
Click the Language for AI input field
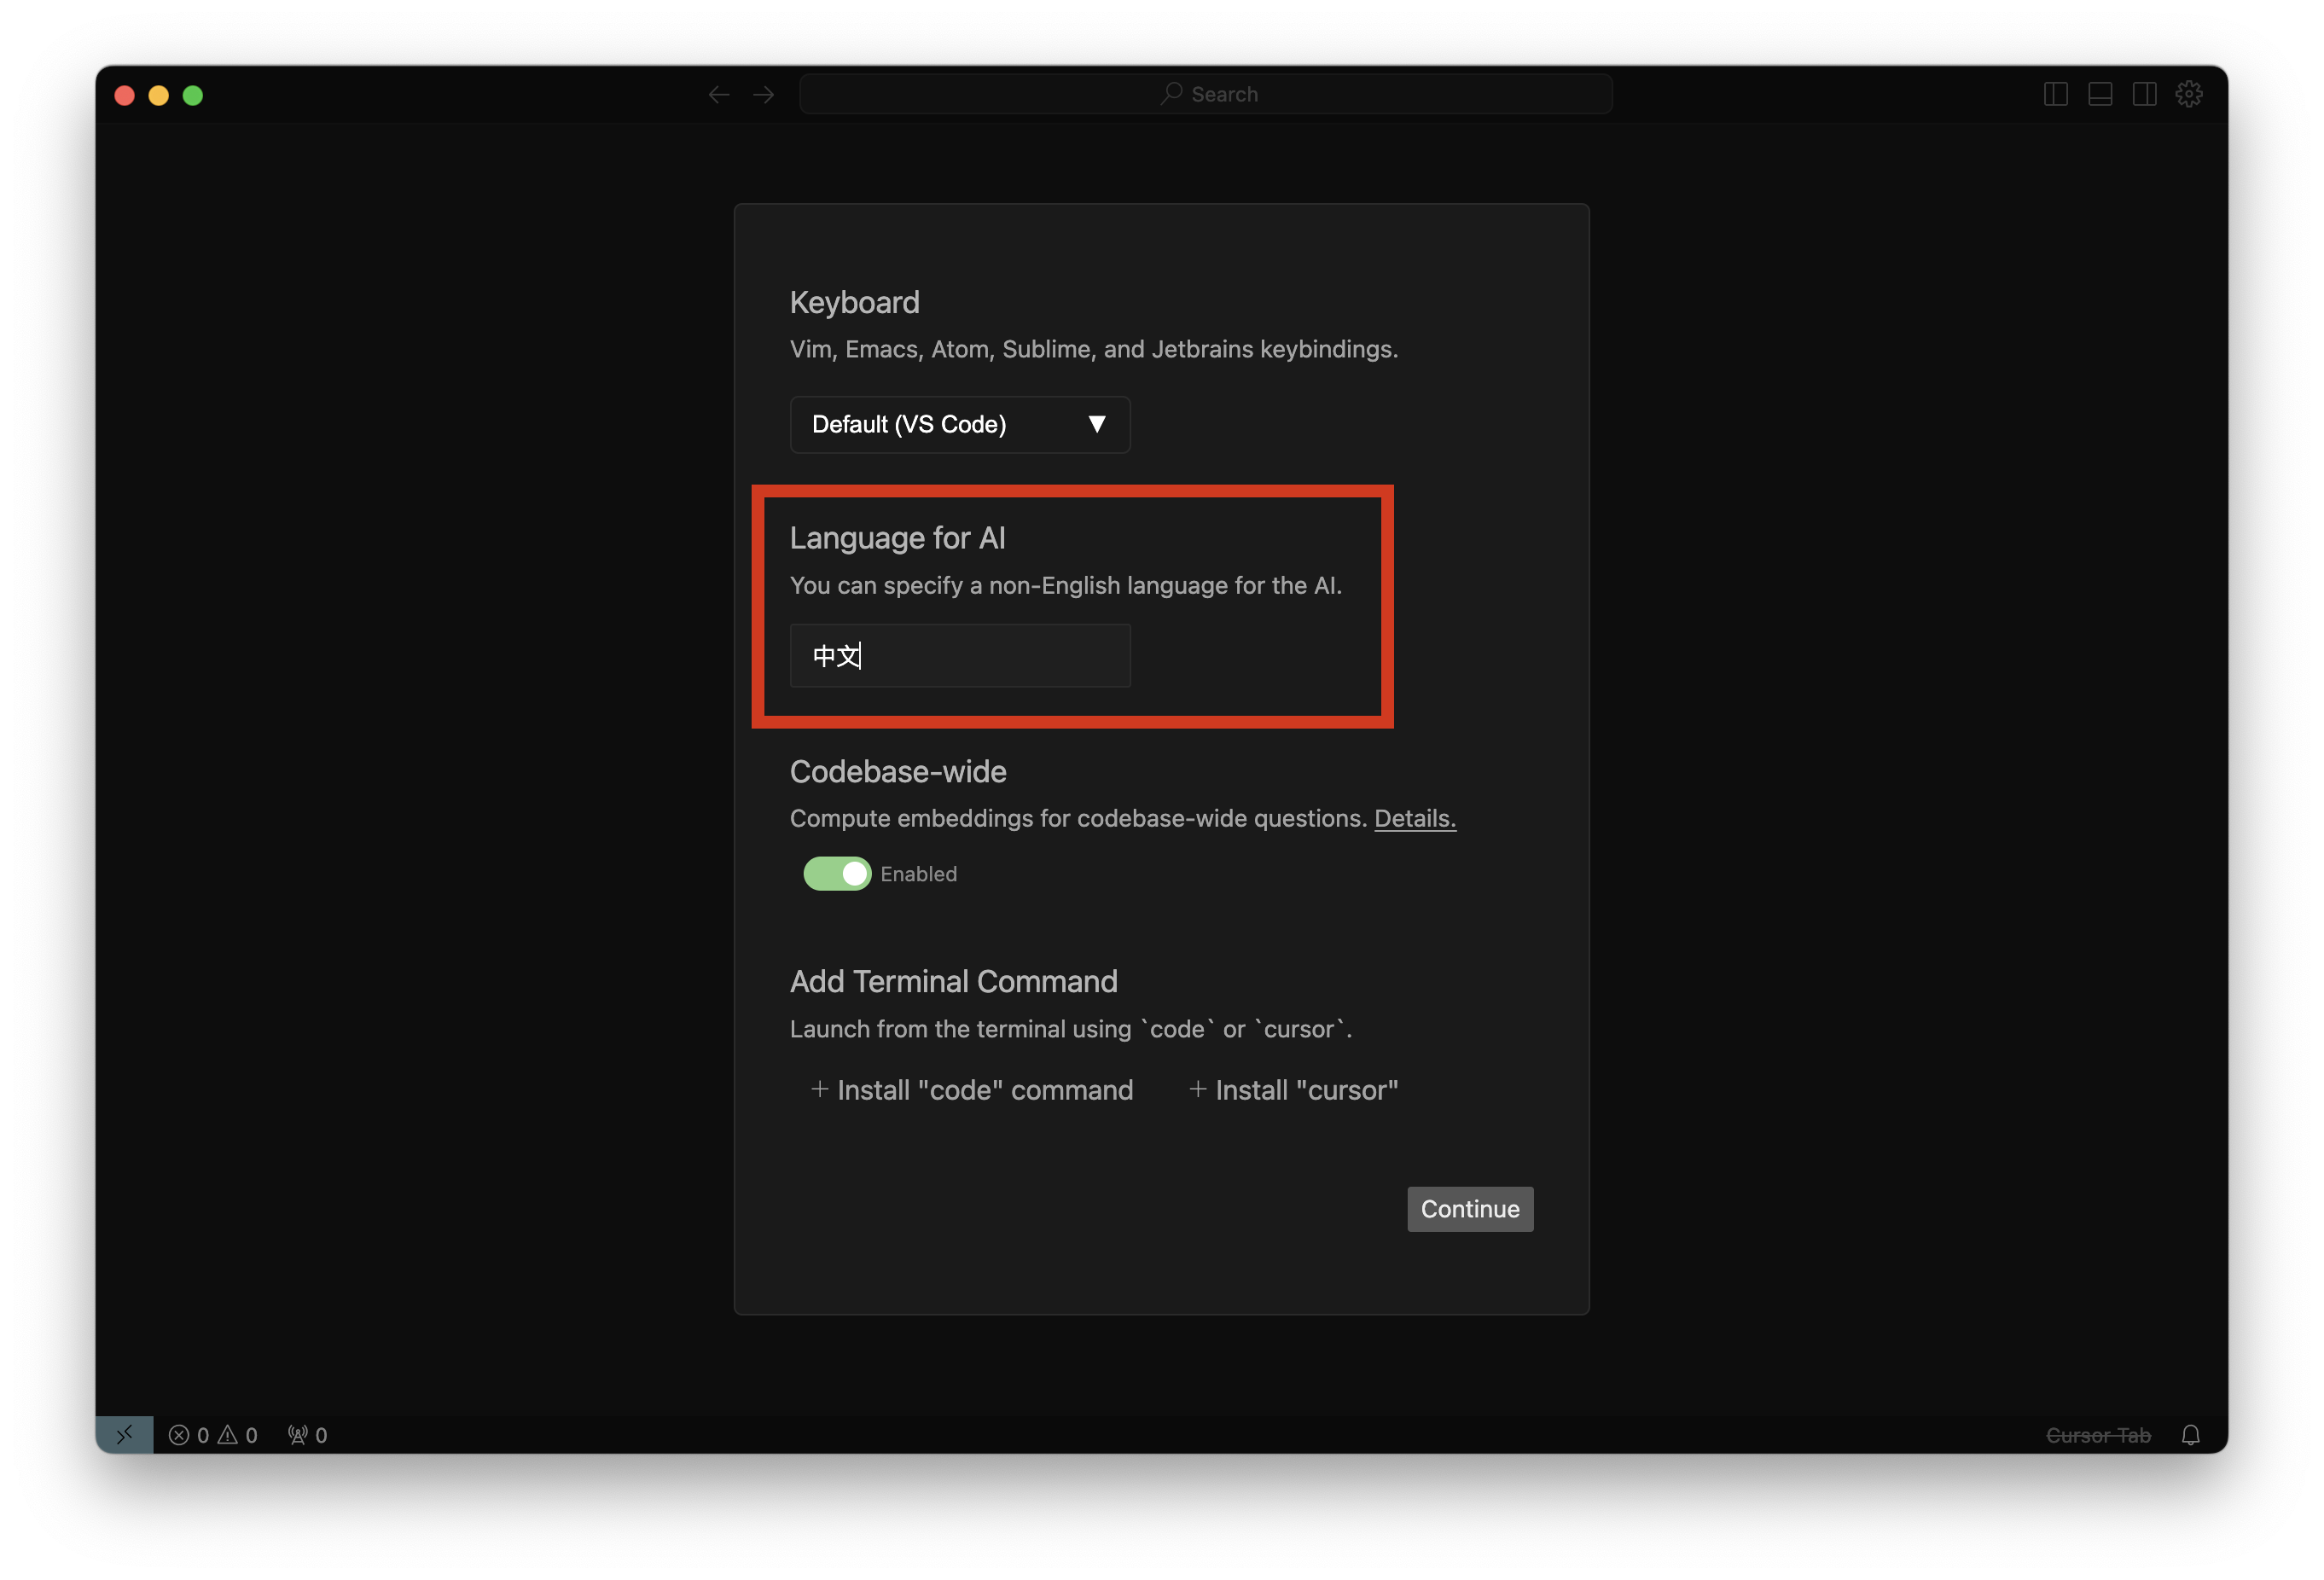coord(959,656)
